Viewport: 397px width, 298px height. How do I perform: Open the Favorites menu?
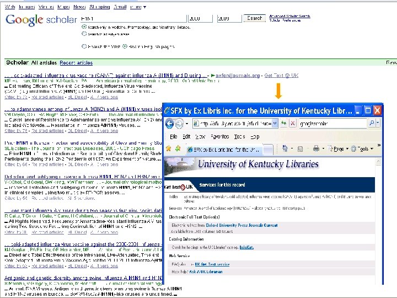[x=220, y=137]
